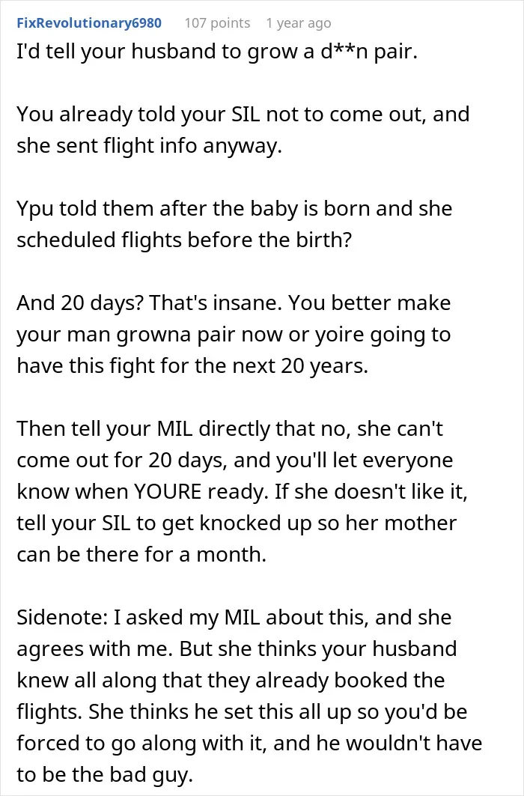Click the line containing growna pair now
Screen dimensions: 524x796
[x=234, y=335]
